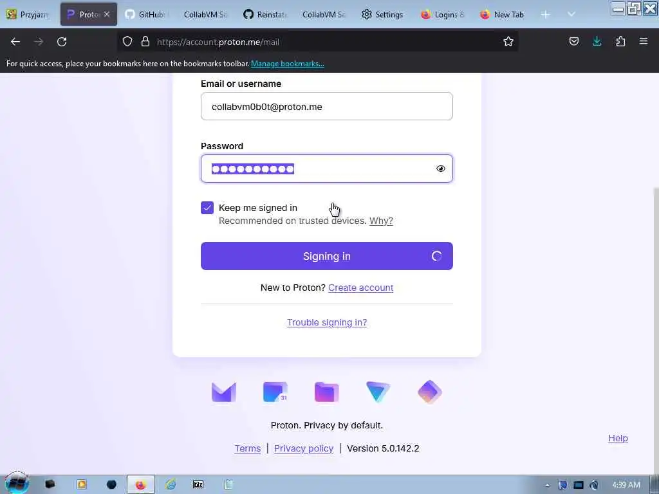659x494 pixels.
Task: Click the Proton Pass diamond icon
Action: pyautogui.click(x=429, y=392)
